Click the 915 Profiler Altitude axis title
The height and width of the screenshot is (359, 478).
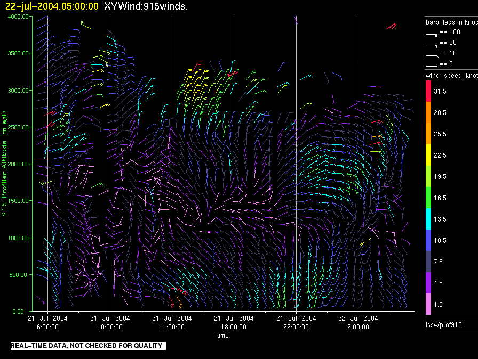pyautogui.click(x=4, y=164)
